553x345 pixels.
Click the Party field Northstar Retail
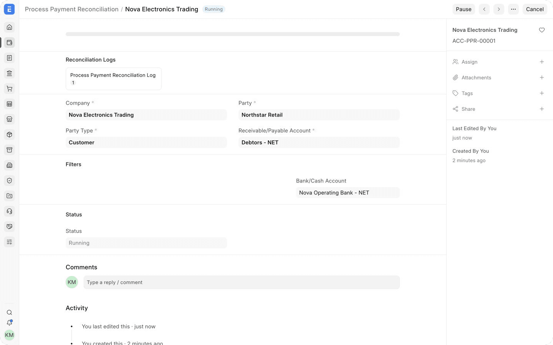[319, 115]
